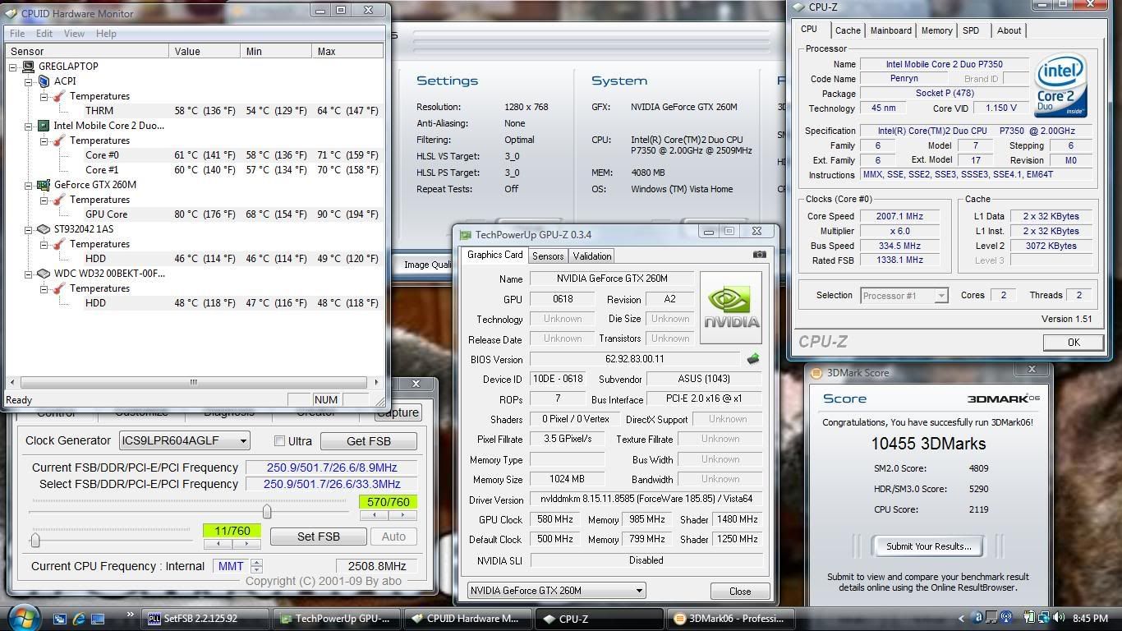
Task: Click the lower fine-tune slider handle
Action: pos(35,540)
